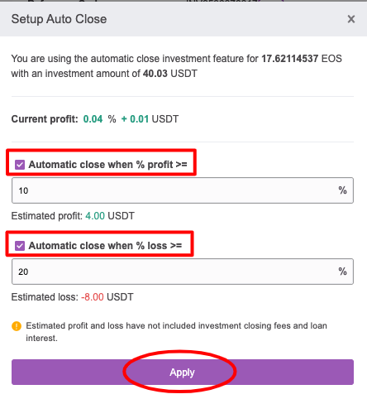Click the current profit 0.04 percentage
The width and height of the screenshot is (367, 399).
click(x=93, y=119)
